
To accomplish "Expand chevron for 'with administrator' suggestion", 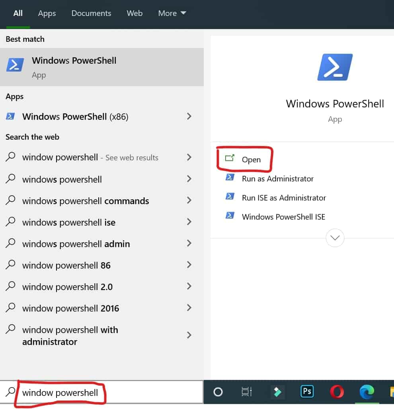I will (x=189, y=335).
